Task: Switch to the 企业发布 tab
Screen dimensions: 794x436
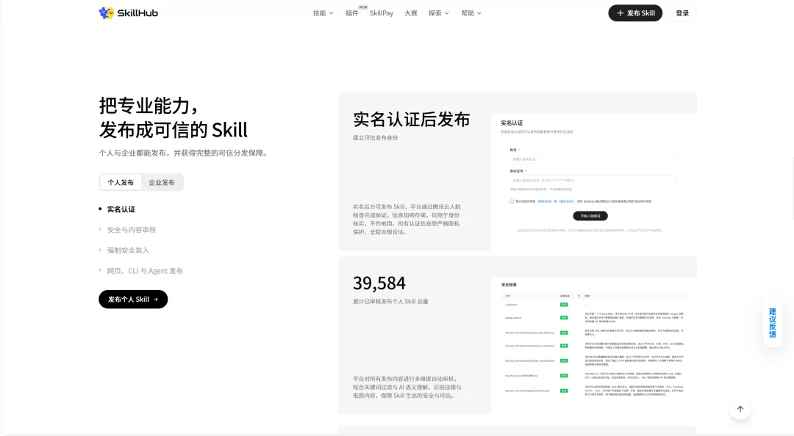Action: click(162, 183)
